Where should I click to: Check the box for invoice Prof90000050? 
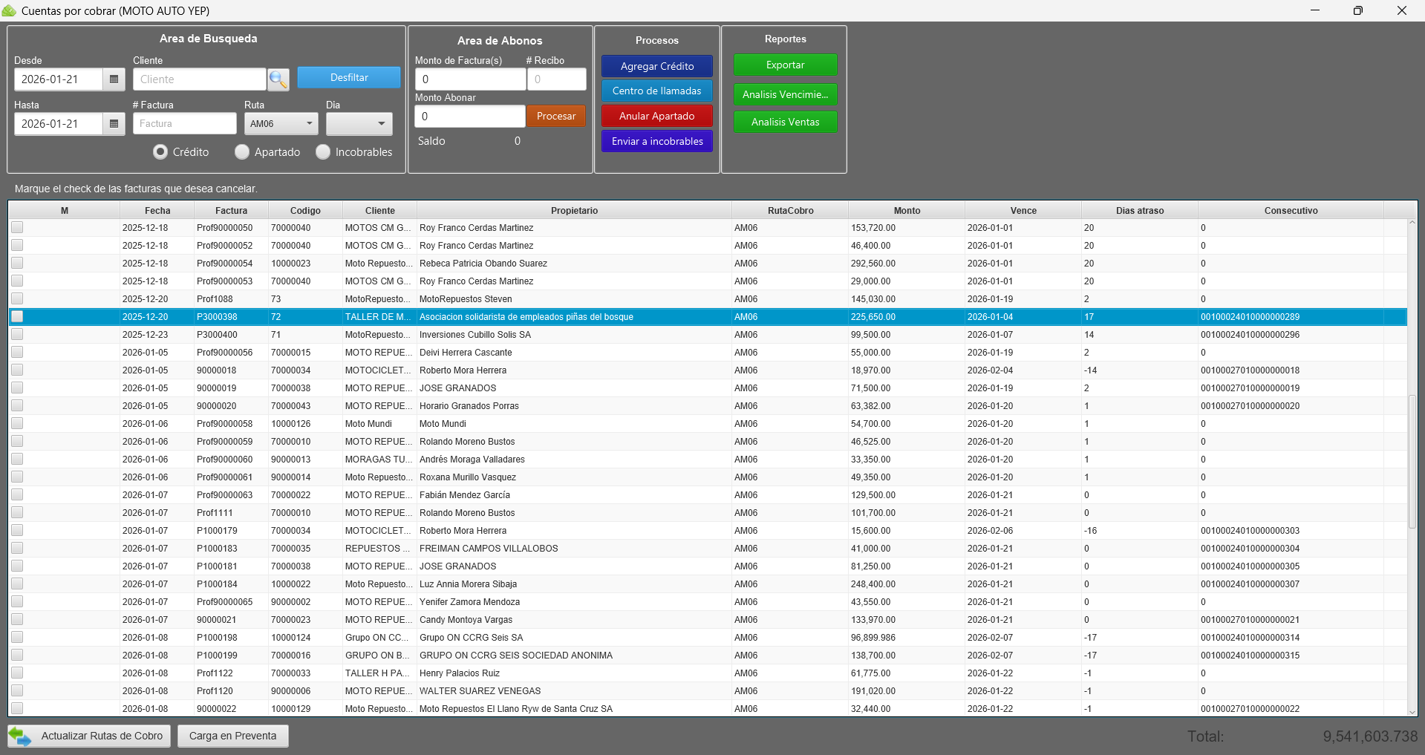[17, 228]
